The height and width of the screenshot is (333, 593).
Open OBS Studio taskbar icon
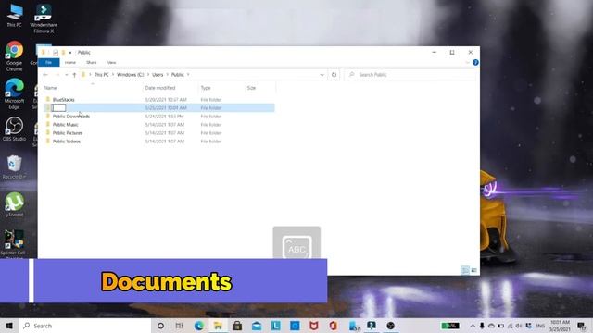pos(391,326)
